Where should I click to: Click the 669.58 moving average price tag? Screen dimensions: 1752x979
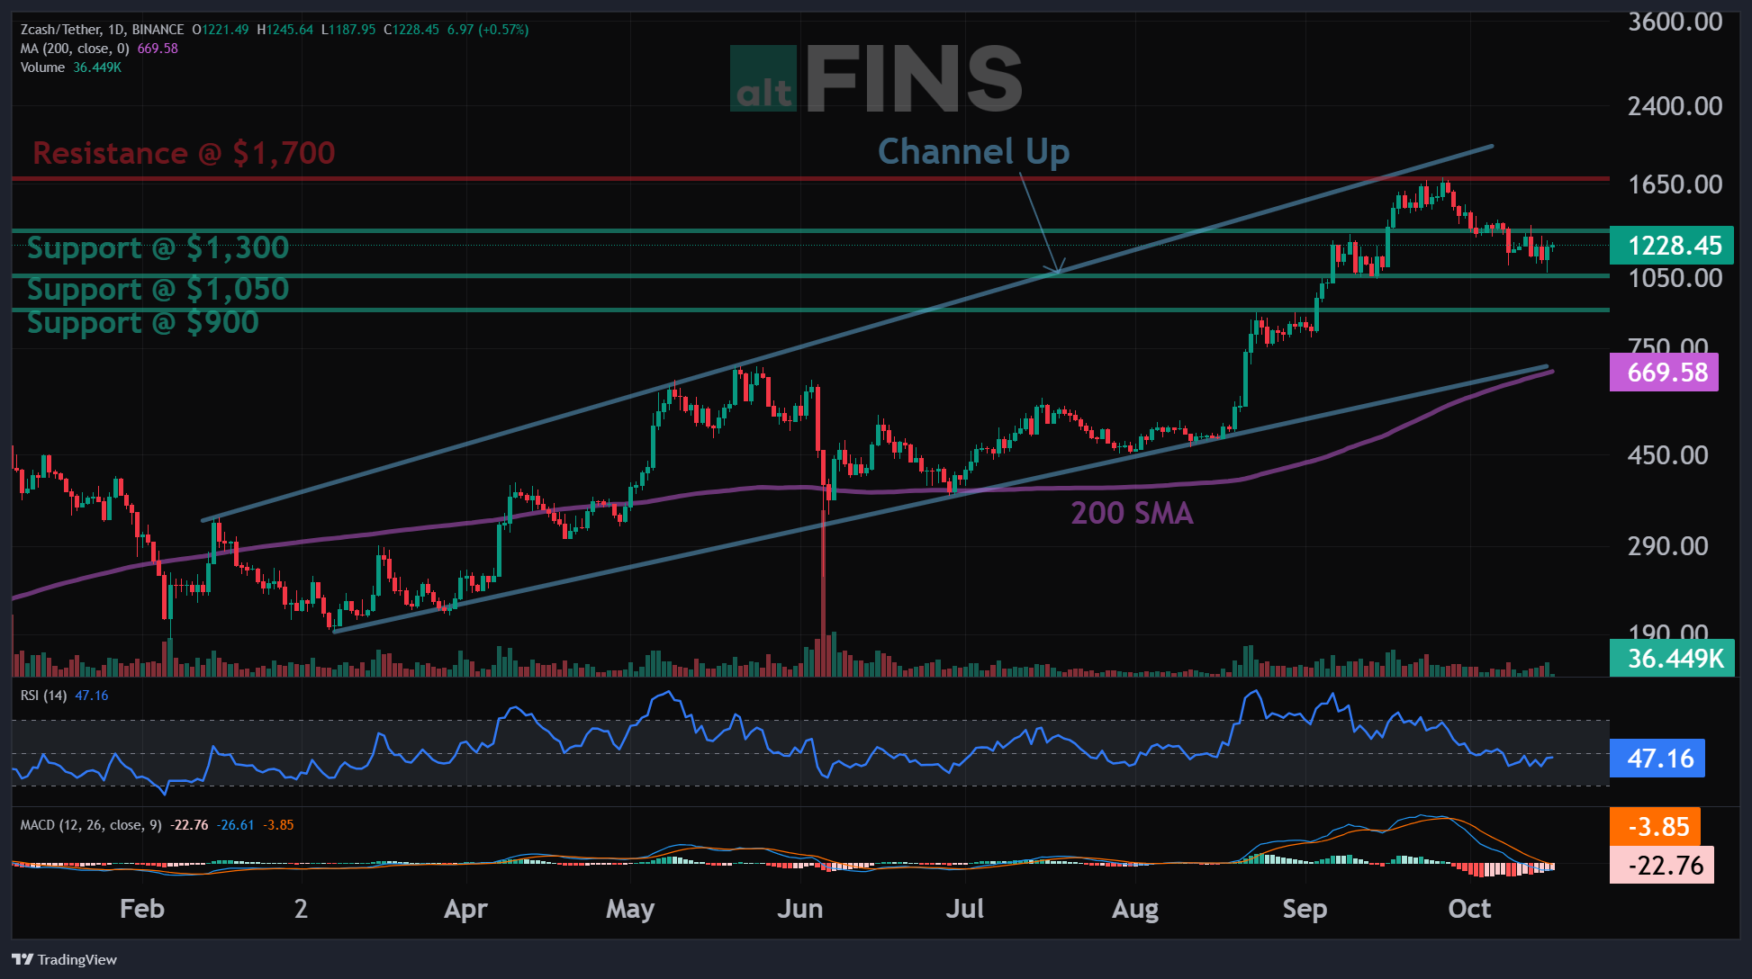coord(1664,372)
